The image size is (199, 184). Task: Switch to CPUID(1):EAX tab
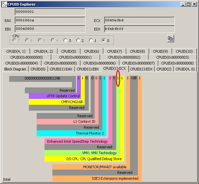click(x=61, y=69)
